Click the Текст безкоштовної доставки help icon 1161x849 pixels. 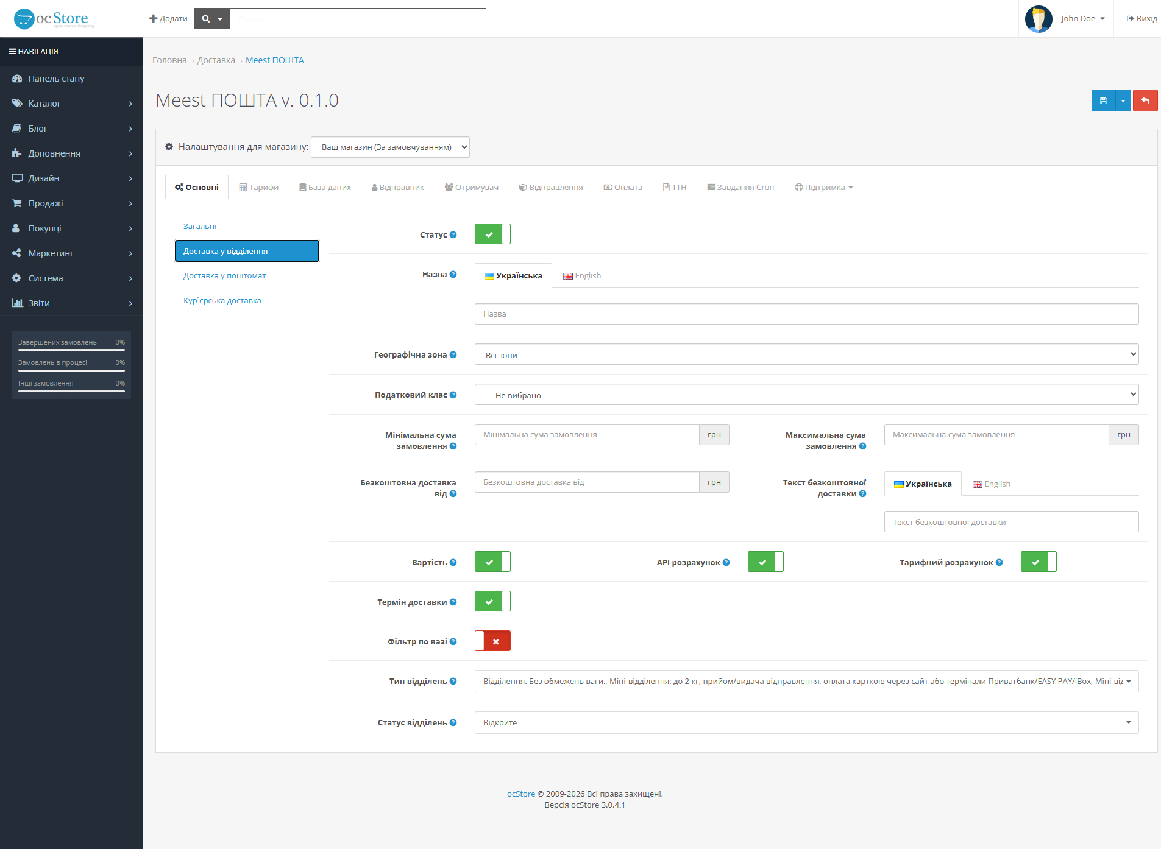pos(862,493)
